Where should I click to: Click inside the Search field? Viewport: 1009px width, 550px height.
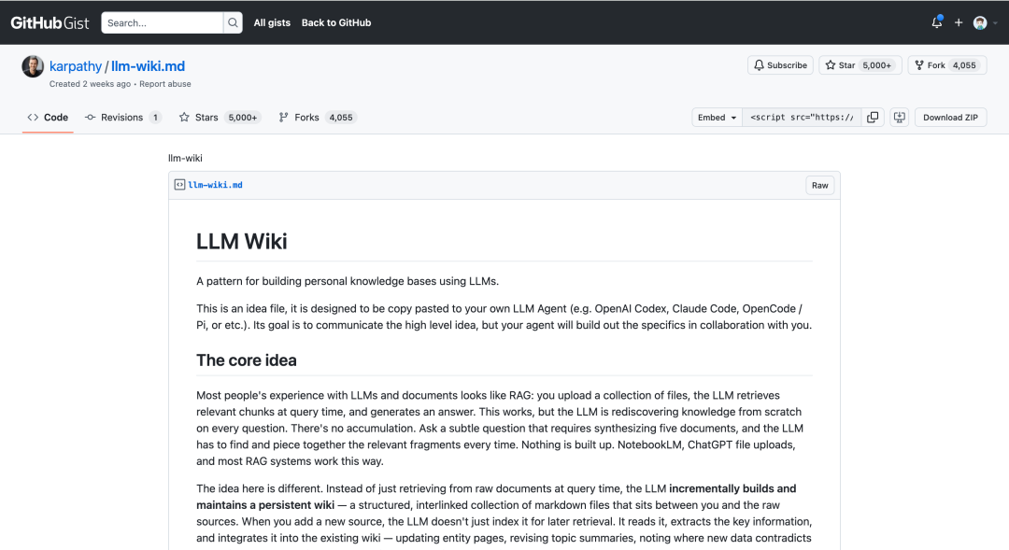click(163, 21)
